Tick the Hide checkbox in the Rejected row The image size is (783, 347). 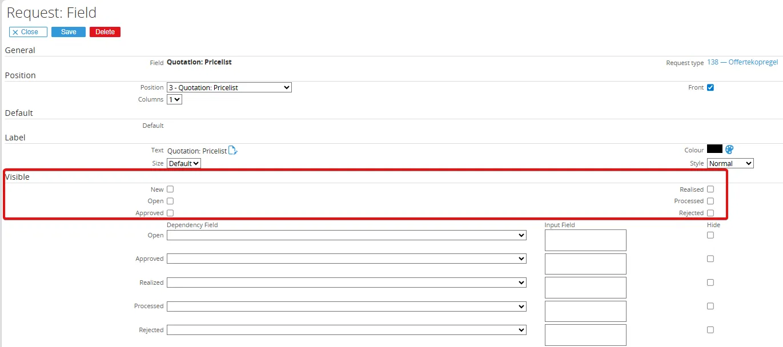point(710,330)
